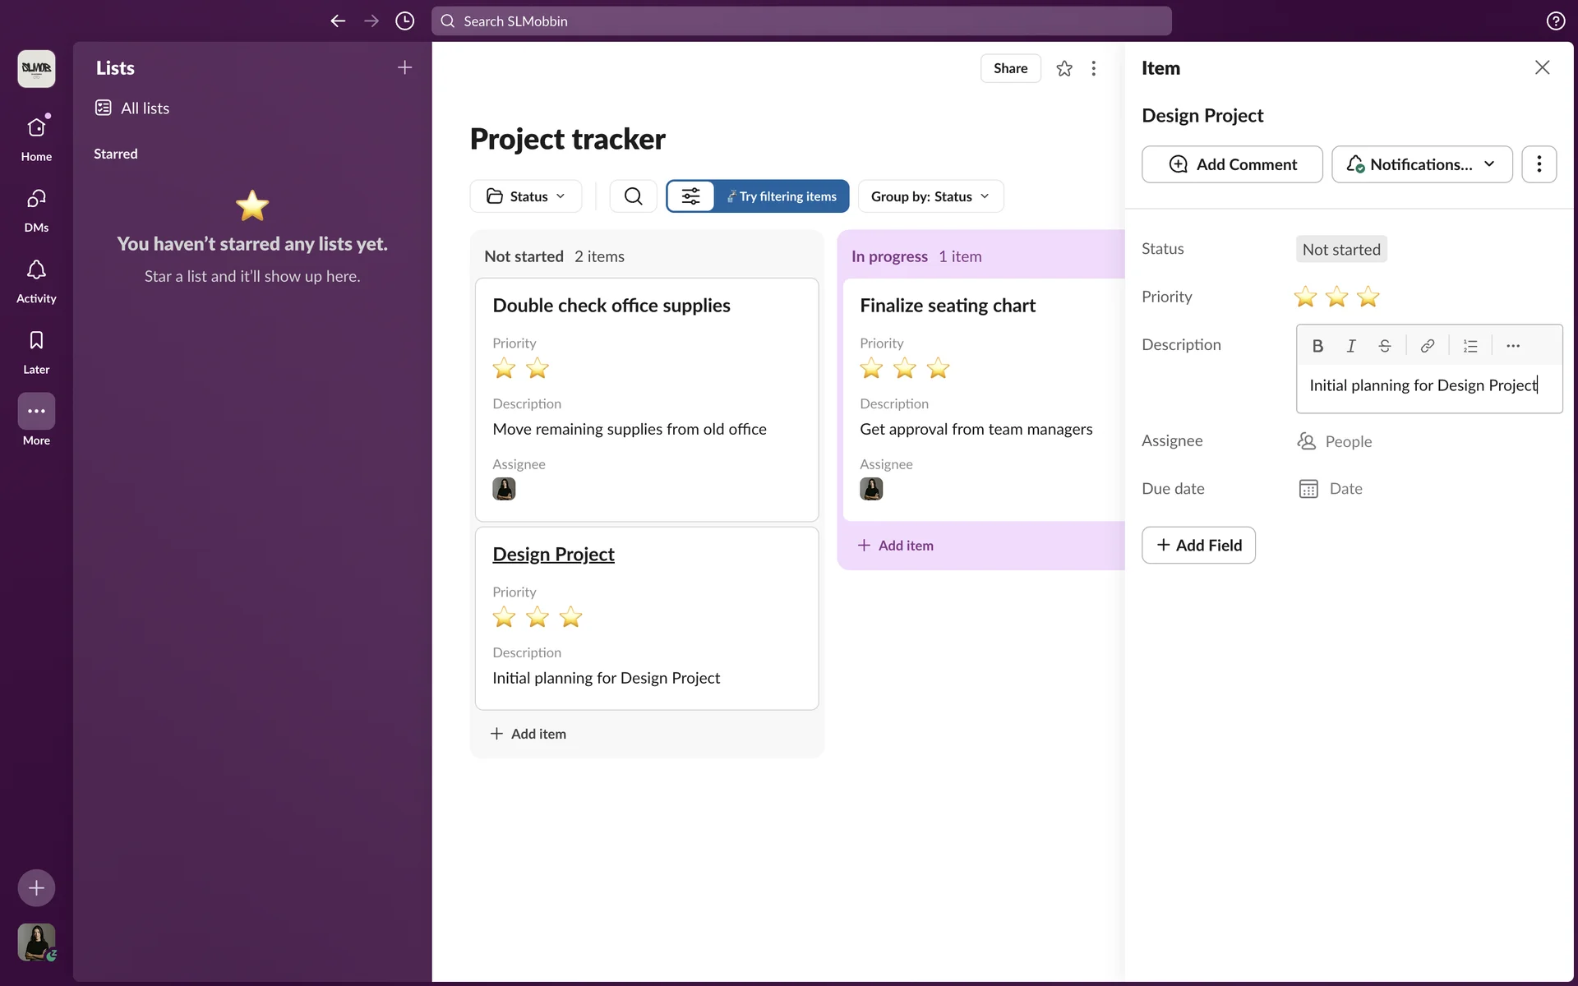
Task: Open history clock icon in top bar
Action: (404, 21)
